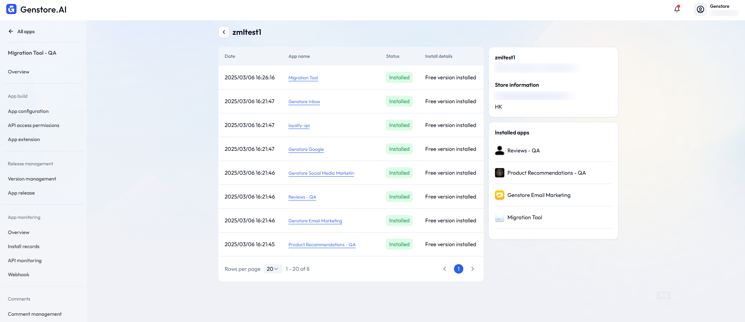Viewport: 745px width, 322px height.
Task: Open API monitoring in sidebar
Action: pos(25,261)
